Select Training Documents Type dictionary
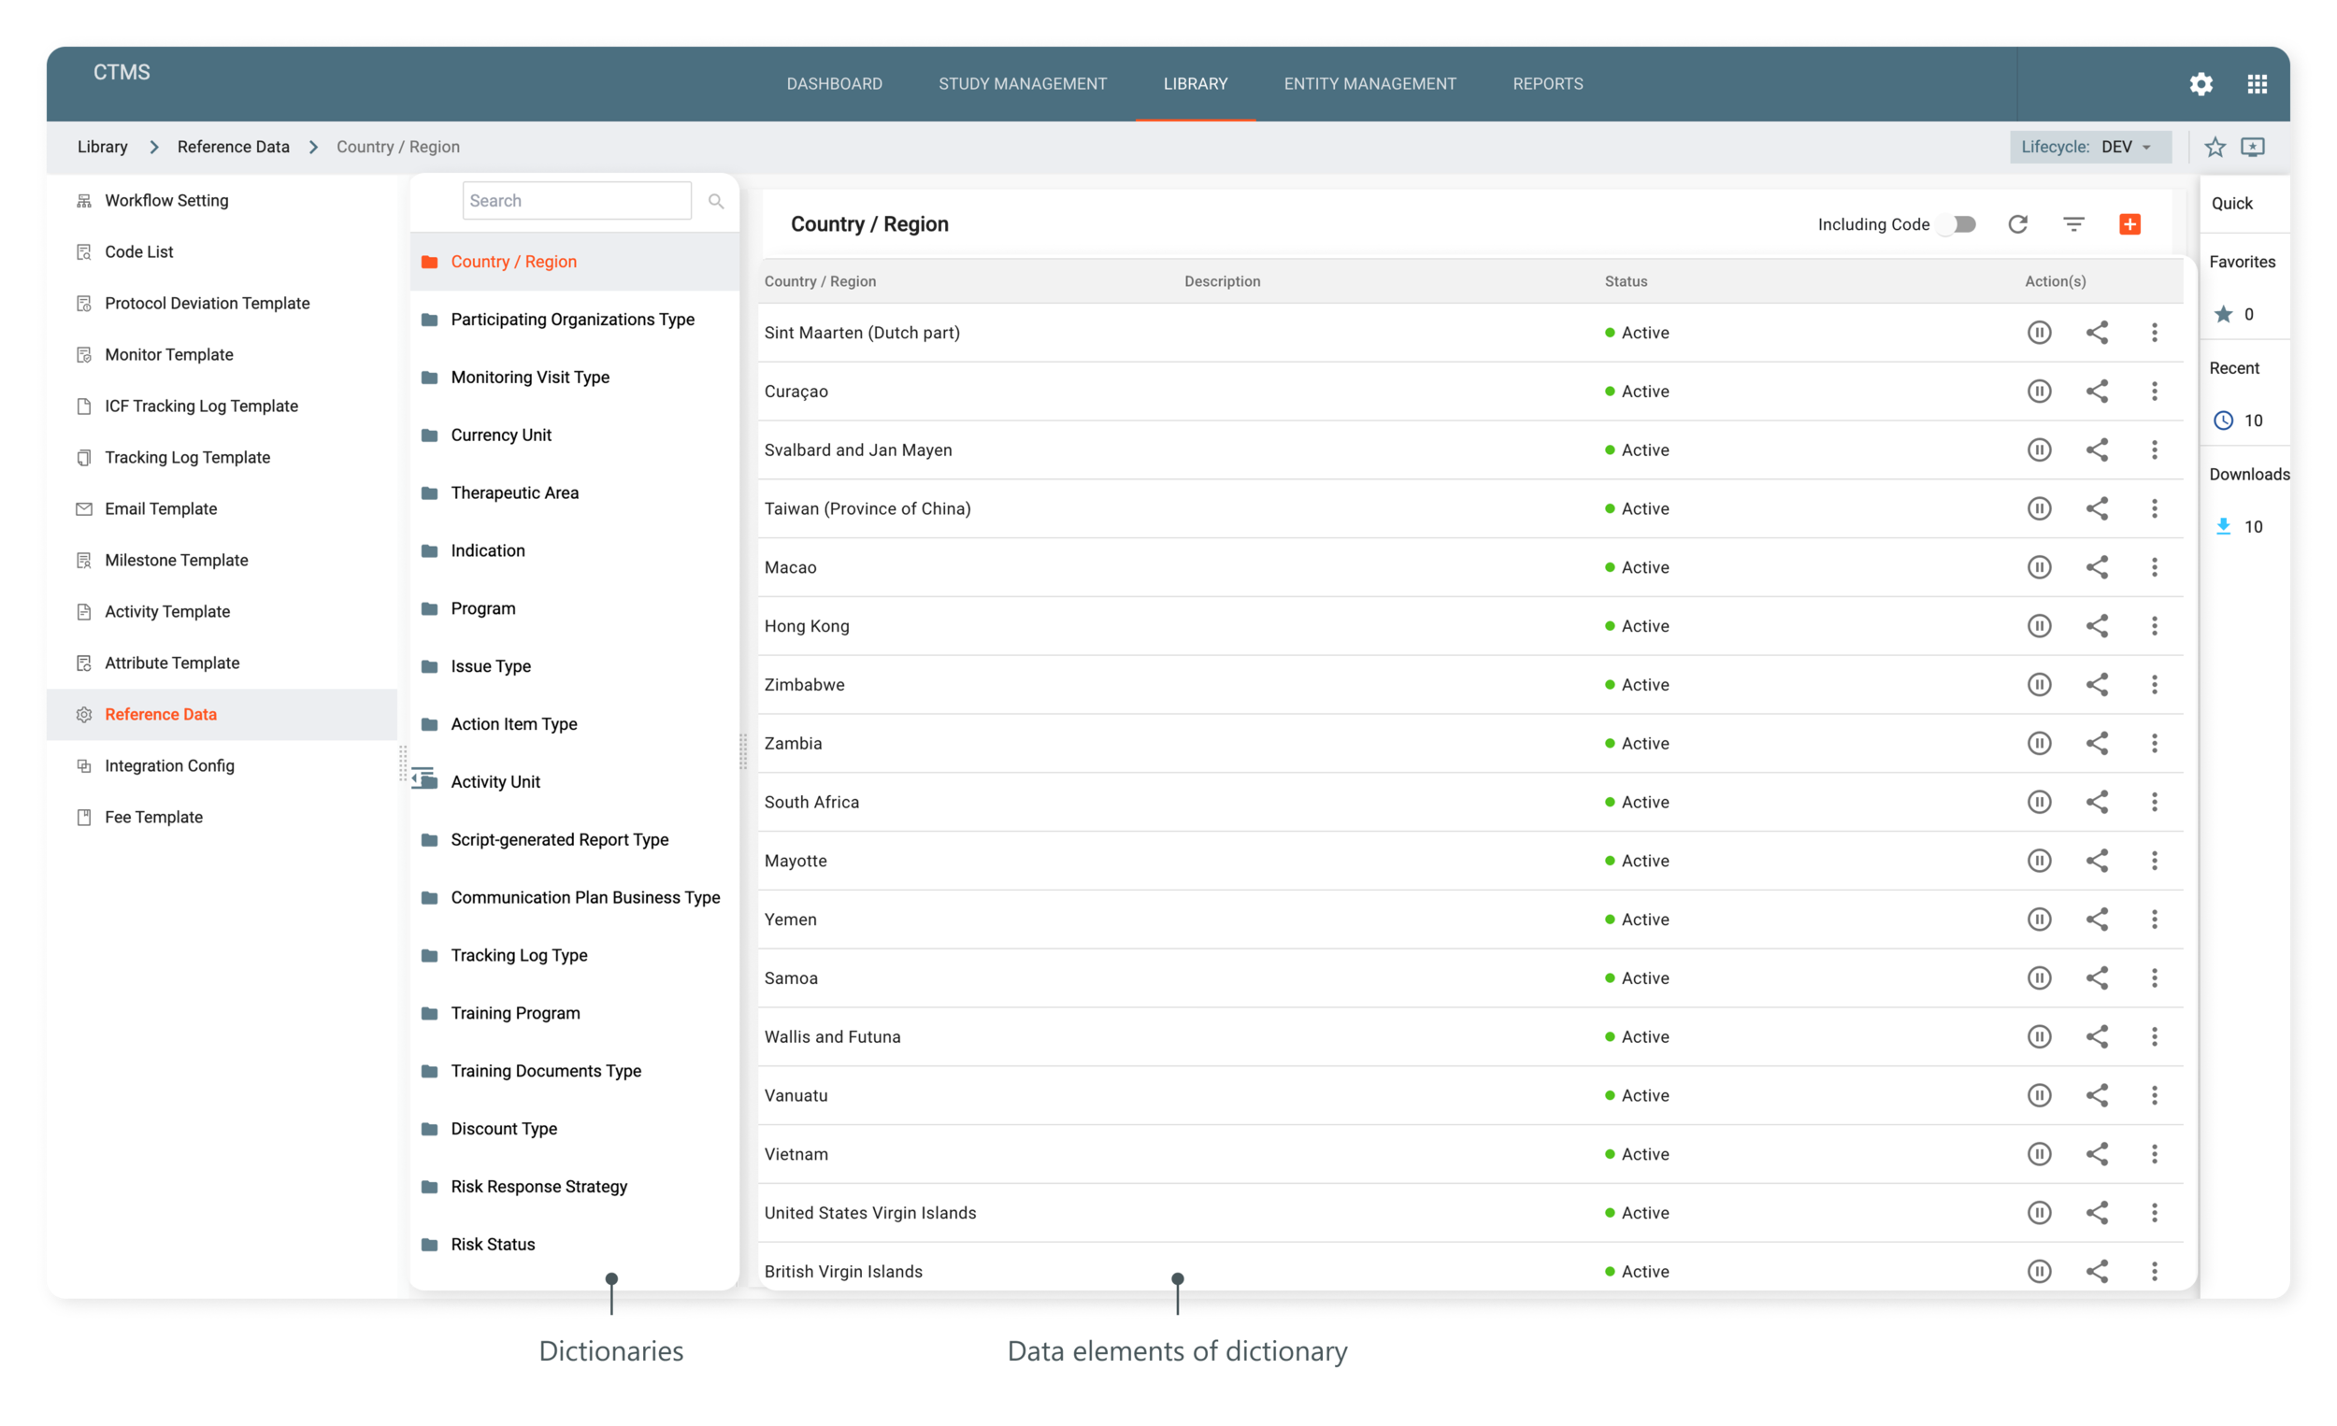This screenshot has height=1426, width=2337. 545,1072
